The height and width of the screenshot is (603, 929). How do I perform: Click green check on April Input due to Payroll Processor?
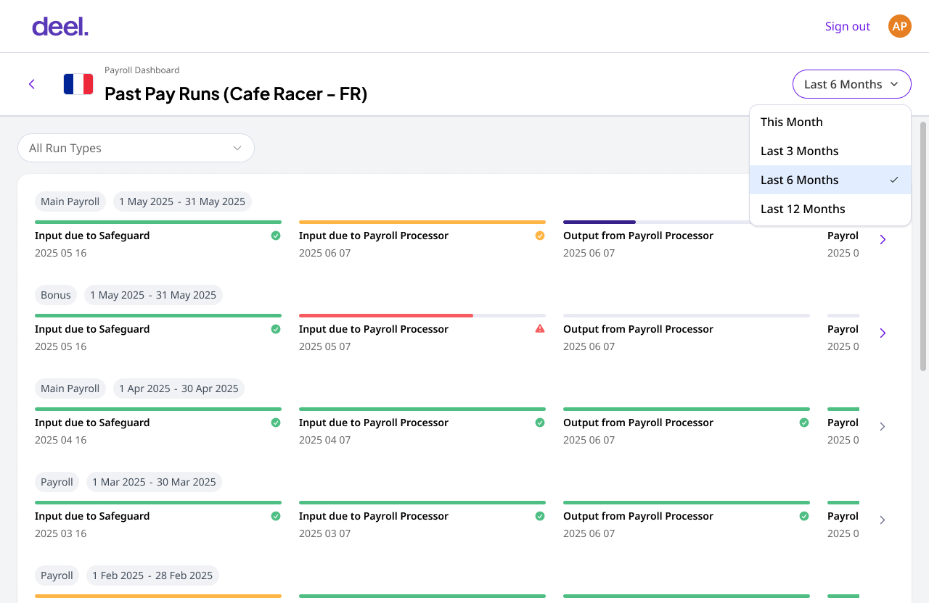tap(540, 423)
